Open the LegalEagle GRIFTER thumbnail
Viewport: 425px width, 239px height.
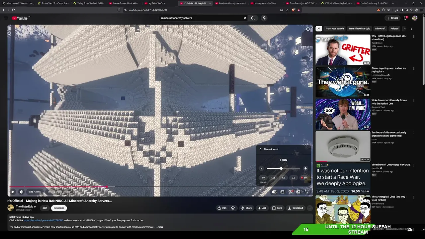tap(343, 50)
